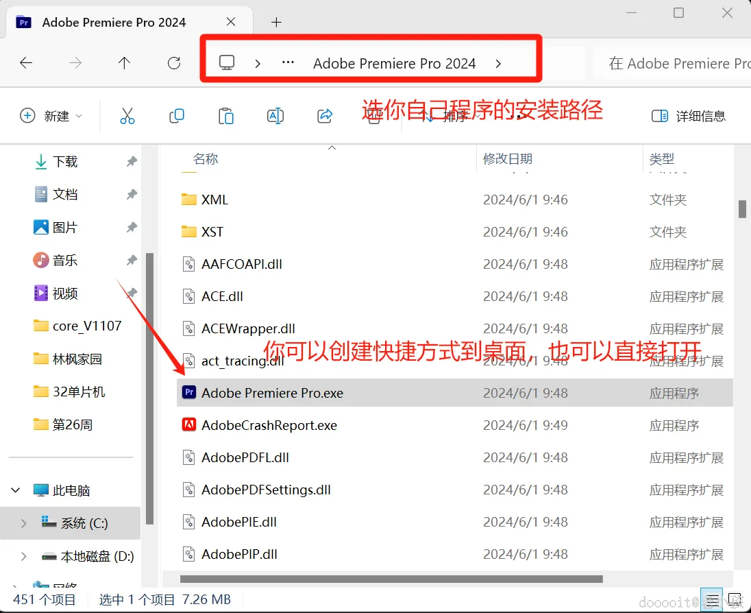Select AdobePDFSettings.dll file

256,490
